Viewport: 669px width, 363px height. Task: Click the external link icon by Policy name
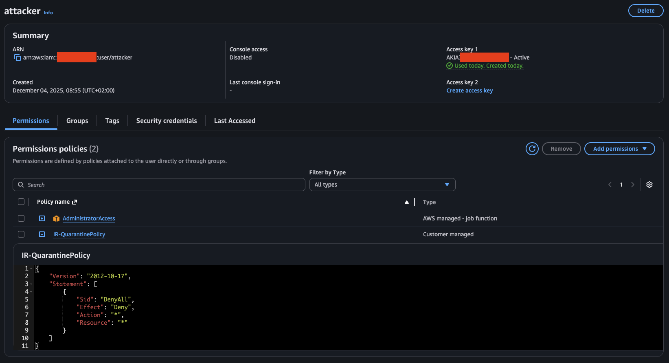tap(75, 202)
